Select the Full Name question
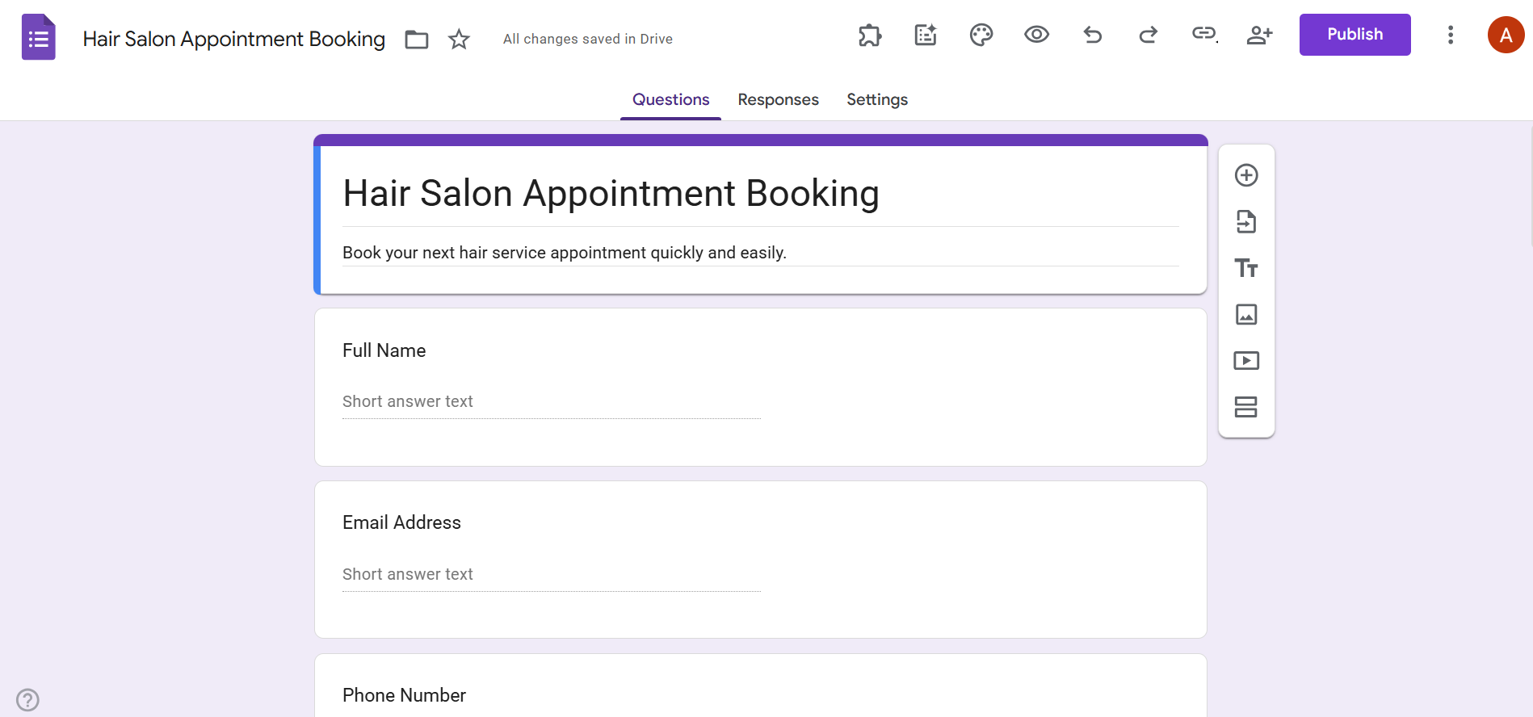This screenshot has height=717, width=1533. [760, 387]
